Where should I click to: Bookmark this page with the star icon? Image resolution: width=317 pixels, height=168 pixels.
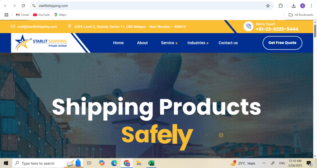point(268,6)
